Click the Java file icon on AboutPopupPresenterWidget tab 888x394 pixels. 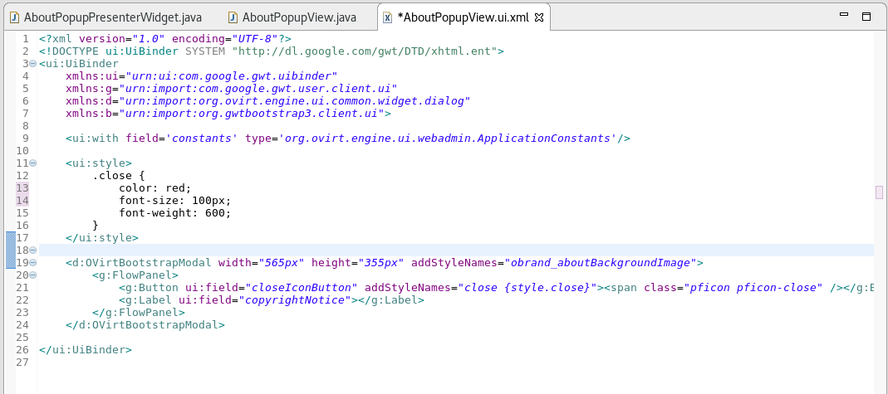[14, 17]
